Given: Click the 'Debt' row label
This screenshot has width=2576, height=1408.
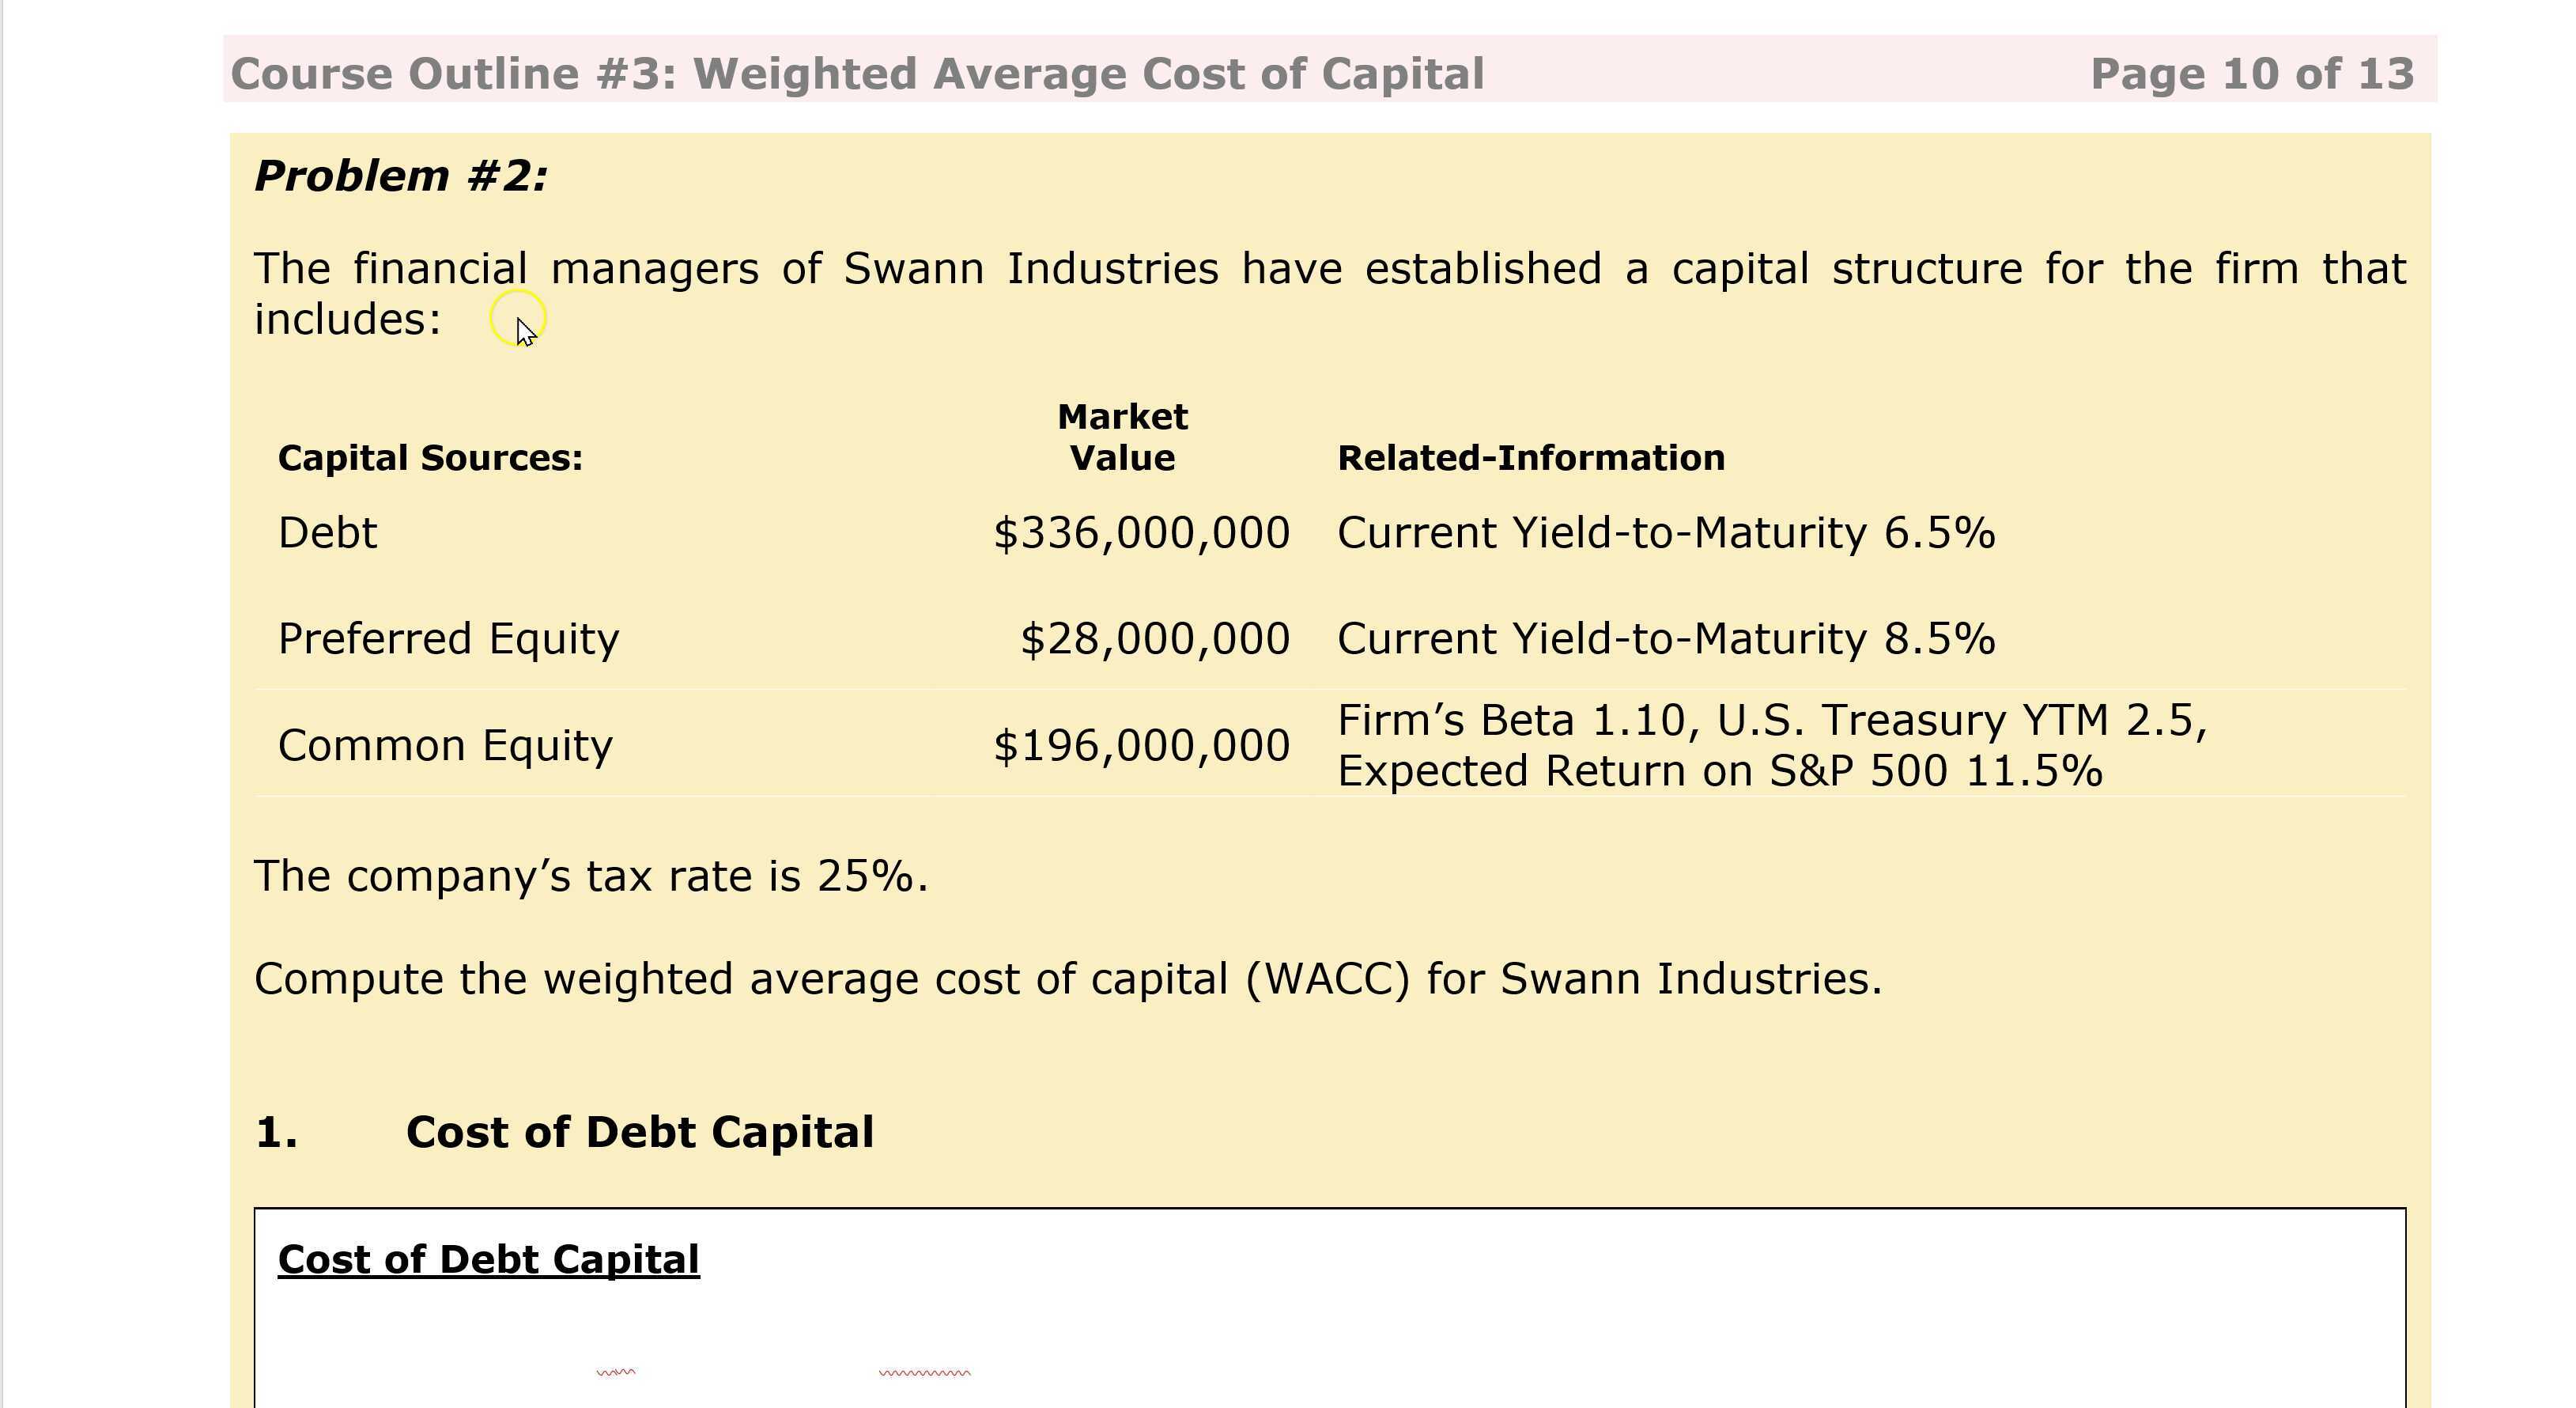Looking at the screenshot, I should click(328, 532).
